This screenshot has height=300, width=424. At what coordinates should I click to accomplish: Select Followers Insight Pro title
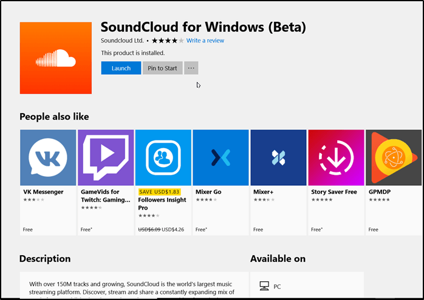pyautogui.click(x=162, y=204)
